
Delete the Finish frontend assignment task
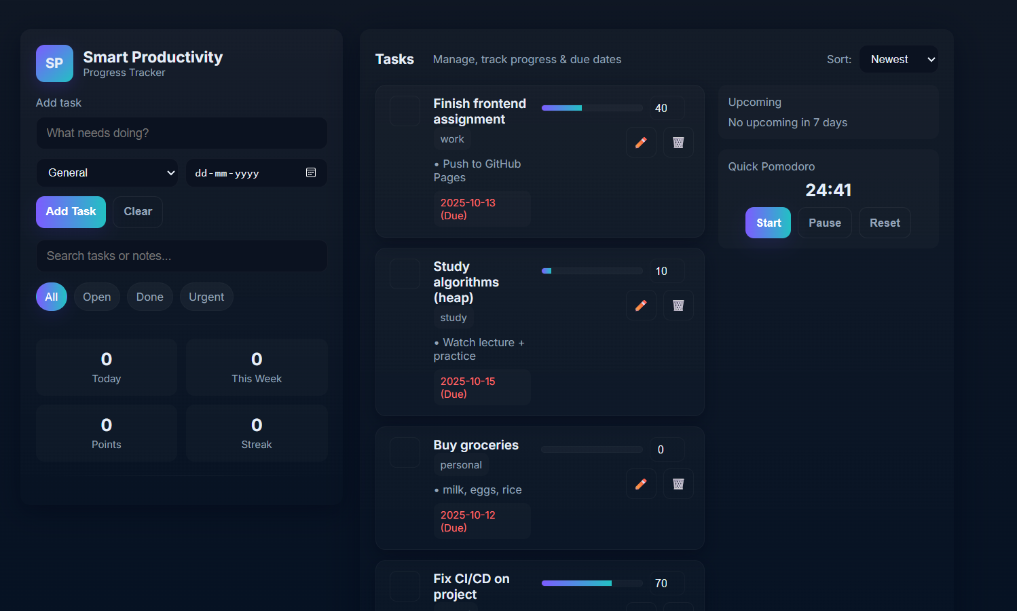tap(678, 143)
